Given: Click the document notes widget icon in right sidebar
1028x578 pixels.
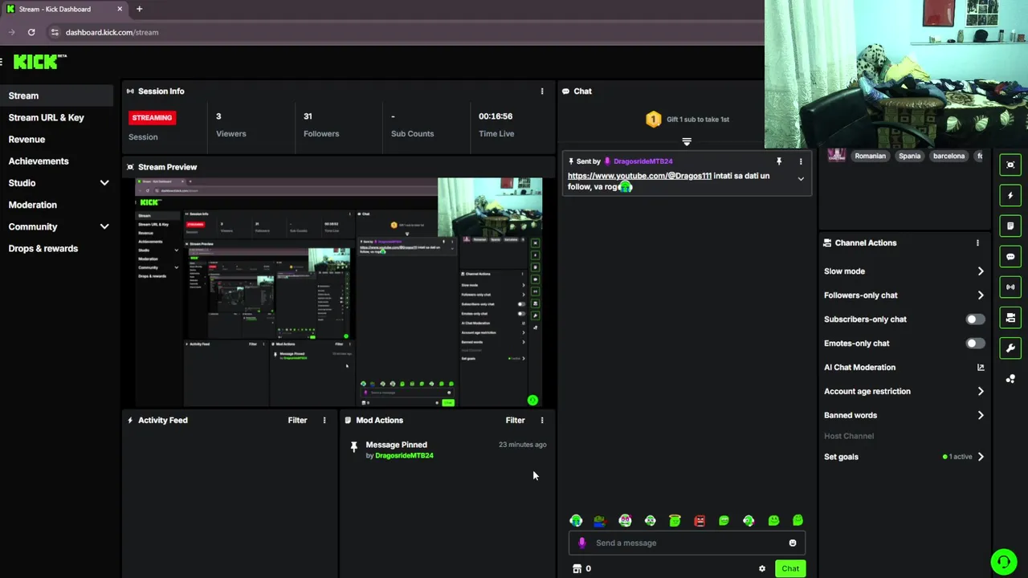Looking at the screenshot, I should click(x=1010, y=226).
